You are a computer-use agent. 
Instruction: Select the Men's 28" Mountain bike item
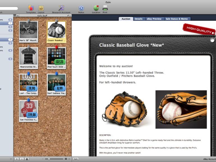pos(29,32)
